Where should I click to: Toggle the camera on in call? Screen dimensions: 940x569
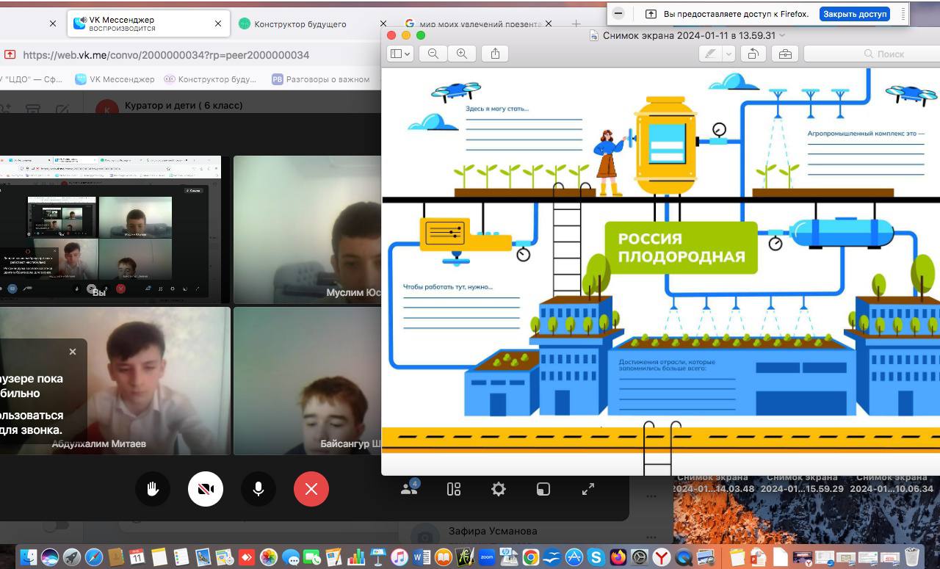[x=206, y=489]
